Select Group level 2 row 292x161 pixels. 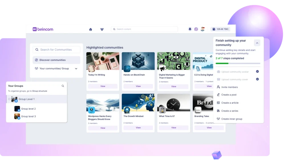pyautogui.click(x=37, y=109)
